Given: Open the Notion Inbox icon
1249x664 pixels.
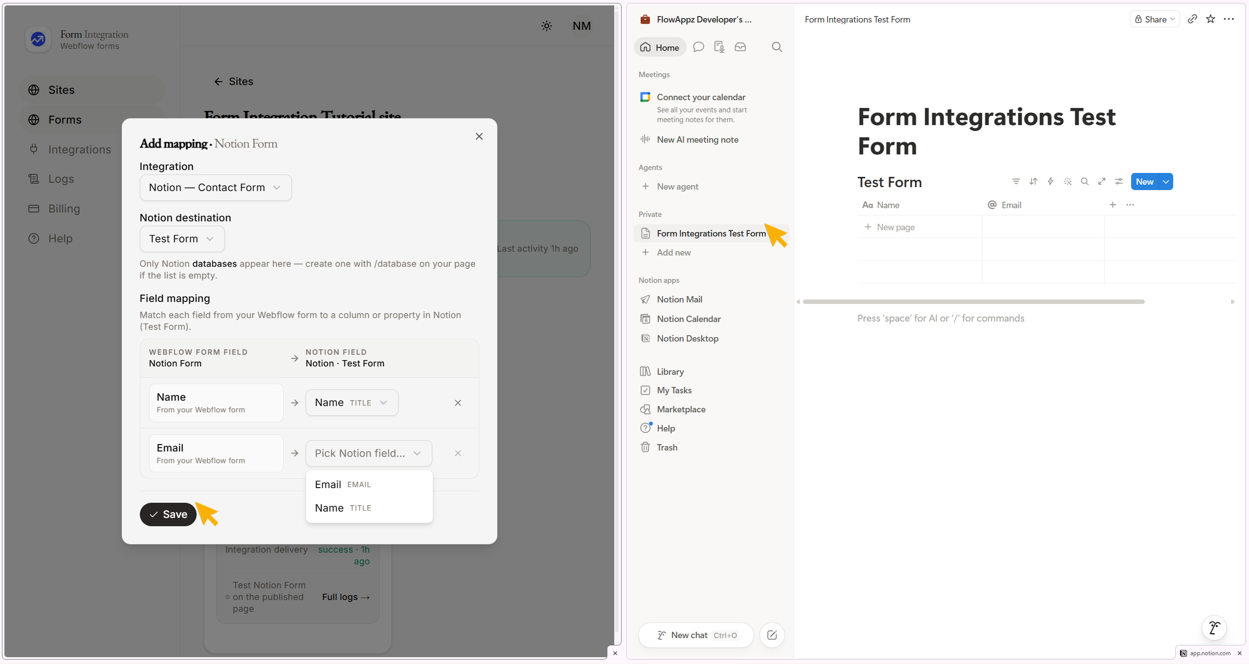Looking at the screenshot, I should pos(740,47).
